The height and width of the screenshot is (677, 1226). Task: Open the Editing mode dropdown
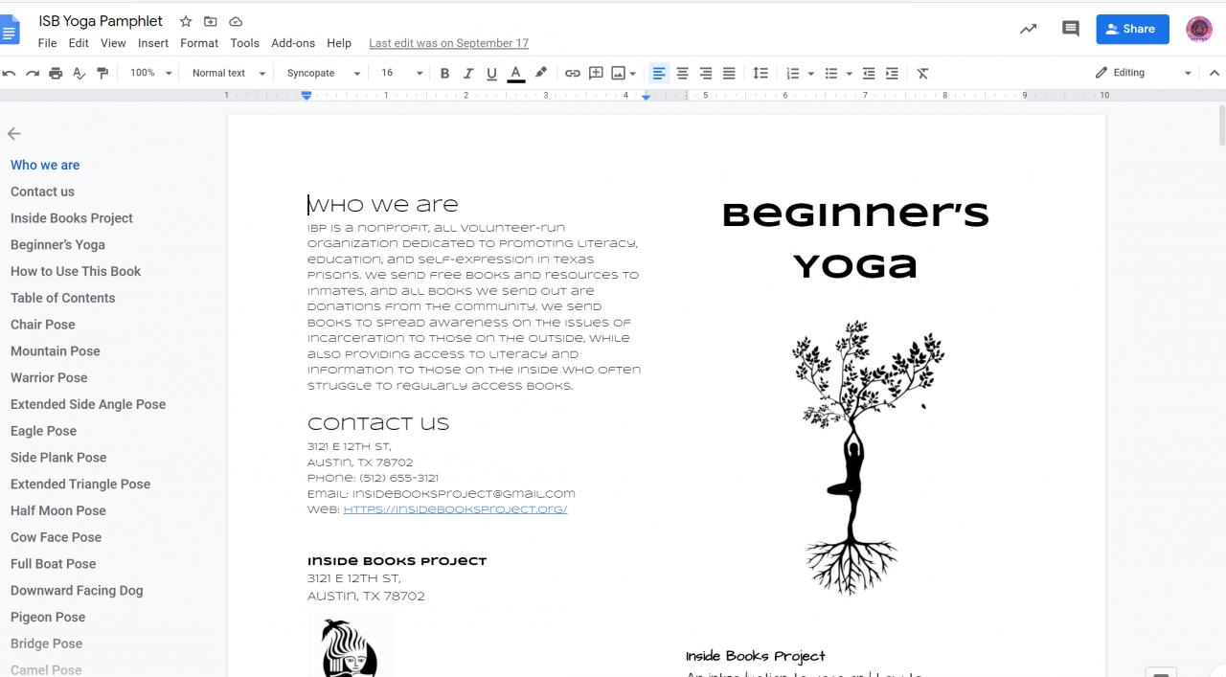[1144, 74]
